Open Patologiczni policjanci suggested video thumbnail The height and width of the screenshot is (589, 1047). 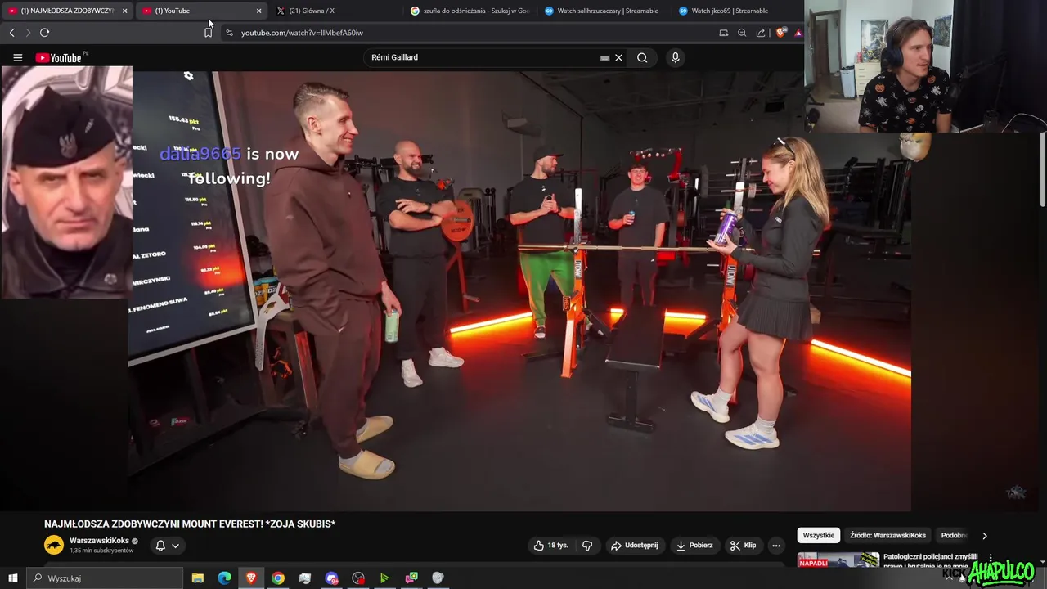click(x=838, y=560)
